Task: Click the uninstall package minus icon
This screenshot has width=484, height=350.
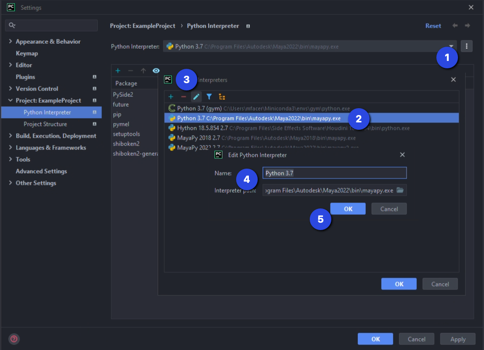Action: (x=131, y=71)
